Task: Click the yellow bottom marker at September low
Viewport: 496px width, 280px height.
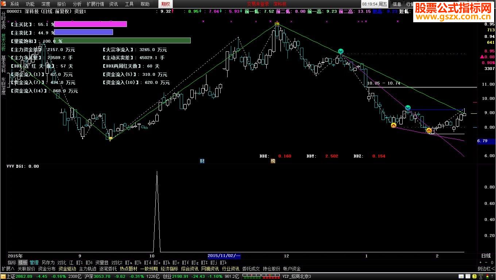Action: click(110, 138)
